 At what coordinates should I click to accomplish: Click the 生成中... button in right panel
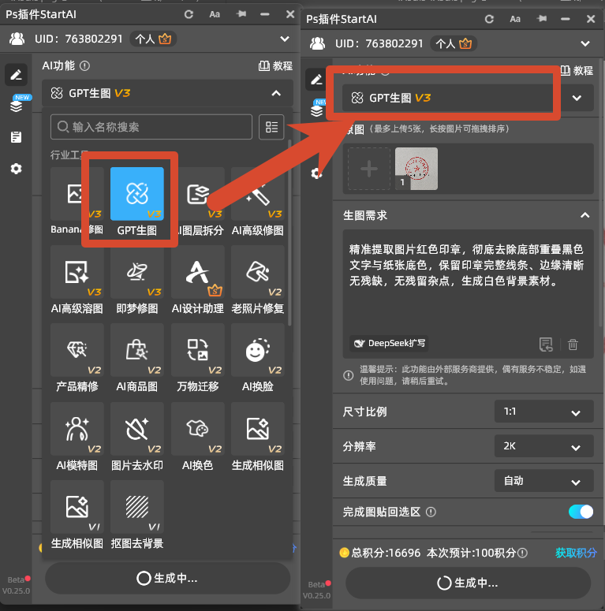[x=468, y=583]
